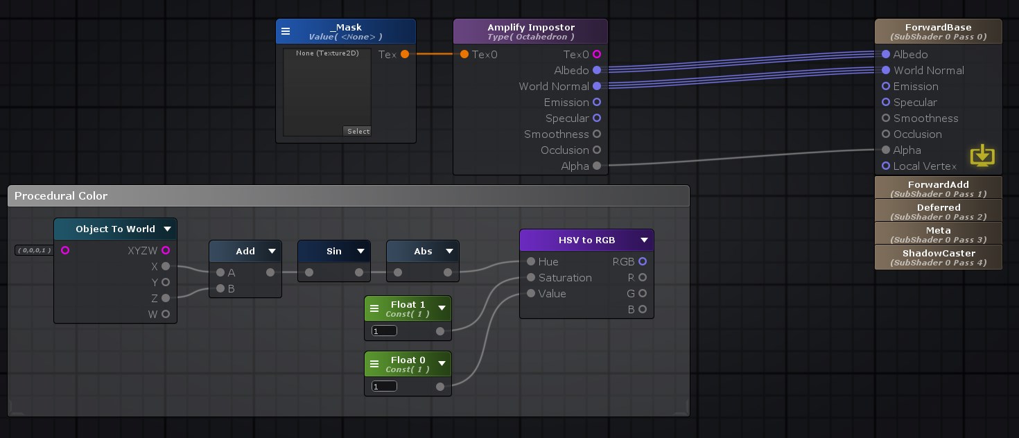
Task: Switch to the Deferred subshader pass
Action: tap(939, 211)
